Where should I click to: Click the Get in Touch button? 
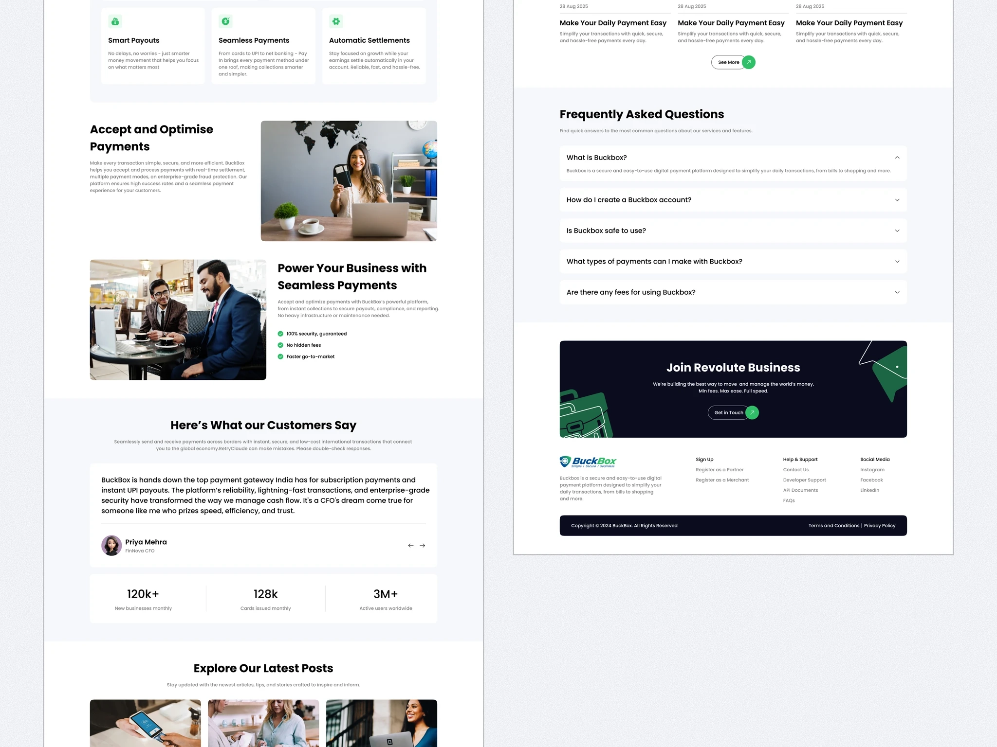click(728, 412)
